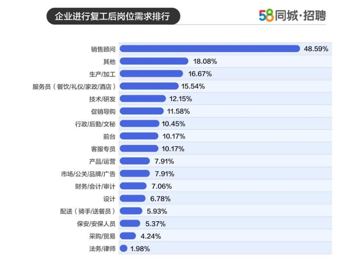
Task: Click the 15.54% percentage label
Action: [x=192, y=86]
